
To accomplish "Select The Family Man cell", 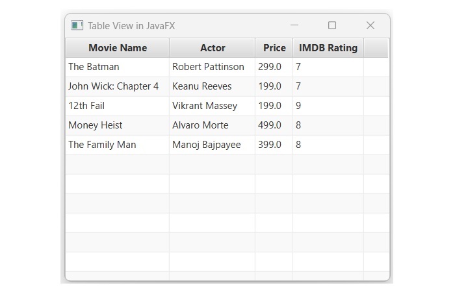I will [102, 145].
